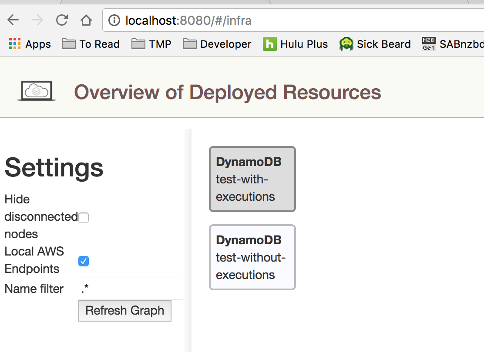The width and height of the screenshot is (484, 352).
Task: Open the TMP bookmarks folder
Action: tap(151, 43)
